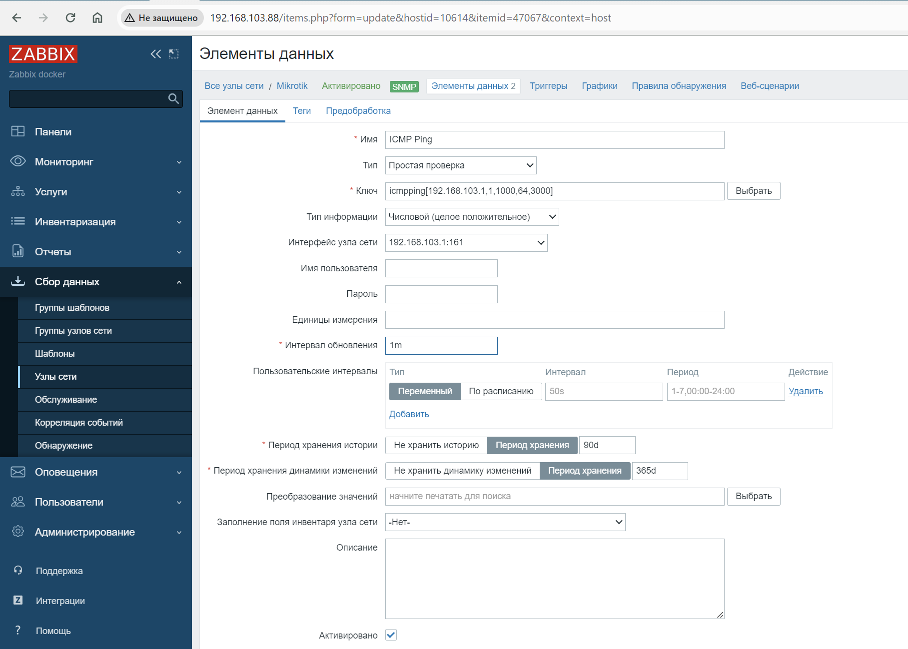Collapse the sidebar with double-chevron icon
Screen dimensions: 908x649
pyautogui.click(x=156, y=54)
